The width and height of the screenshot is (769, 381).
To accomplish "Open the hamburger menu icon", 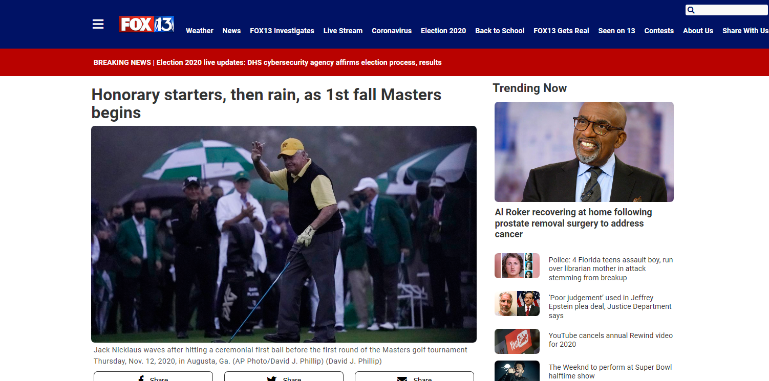I will (x=98, y=24).
